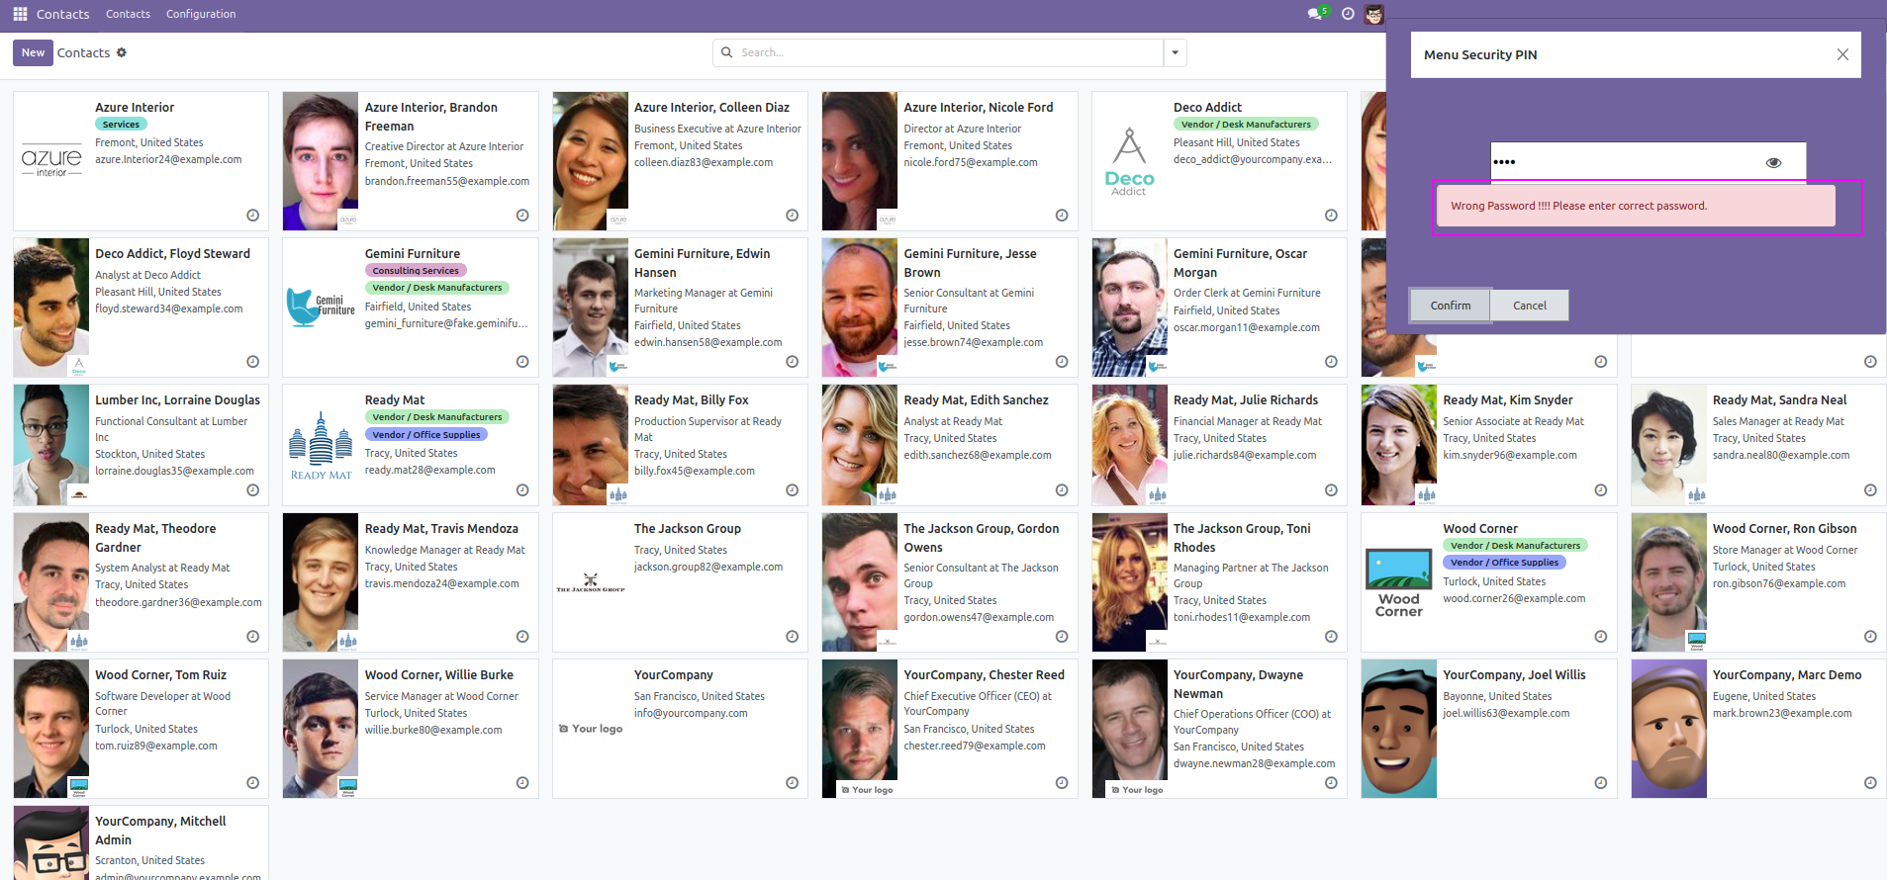This screenshot has height=880, width=1887.
Task: Click the Vendor / Office Supplies tag on Ready Mat
Action: point(425,435)
